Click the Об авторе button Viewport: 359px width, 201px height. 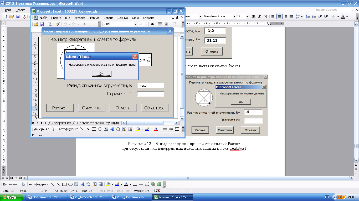tap(155, 108)
